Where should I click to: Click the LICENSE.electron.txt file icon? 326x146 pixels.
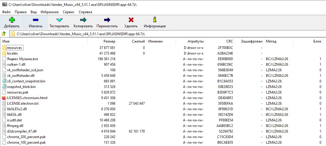4,103
